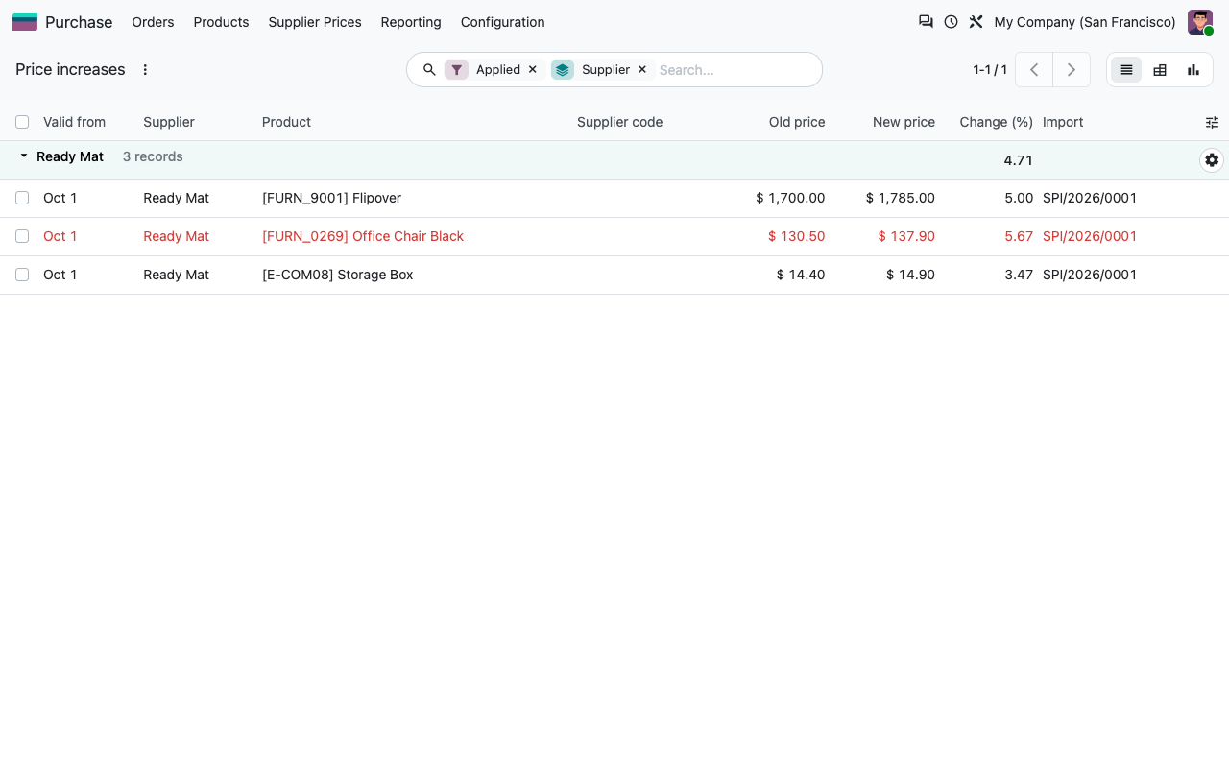Open company switcher My Company (San Francisco)
Image resolution: width=1229 pixels, height=768 pixels.
1085,22
